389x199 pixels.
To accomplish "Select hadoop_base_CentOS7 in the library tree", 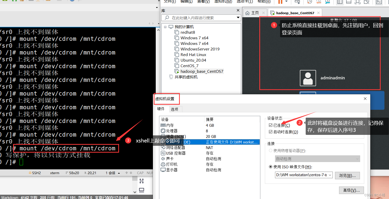I will [202, 71].
